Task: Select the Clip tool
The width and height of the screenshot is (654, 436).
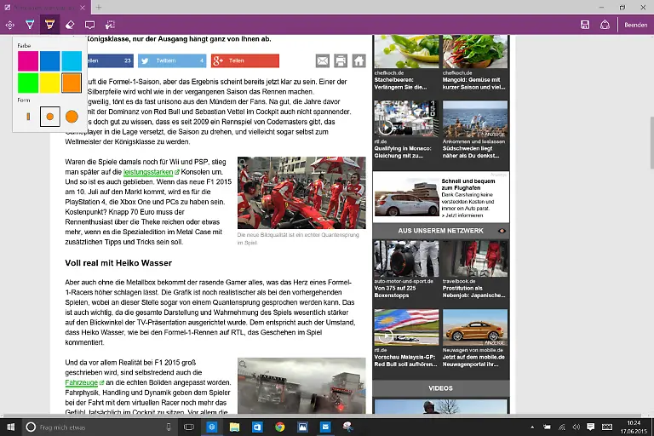Action: point(110,25)
